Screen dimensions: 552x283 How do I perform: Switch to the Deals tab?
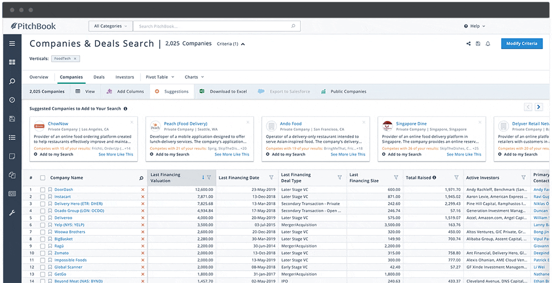(99, 77)
